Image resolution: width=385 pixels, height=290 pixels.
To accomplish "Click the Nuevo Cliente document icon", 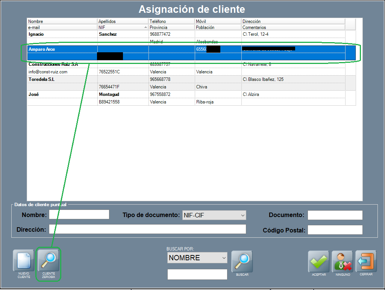I will [x=24, y=261].
